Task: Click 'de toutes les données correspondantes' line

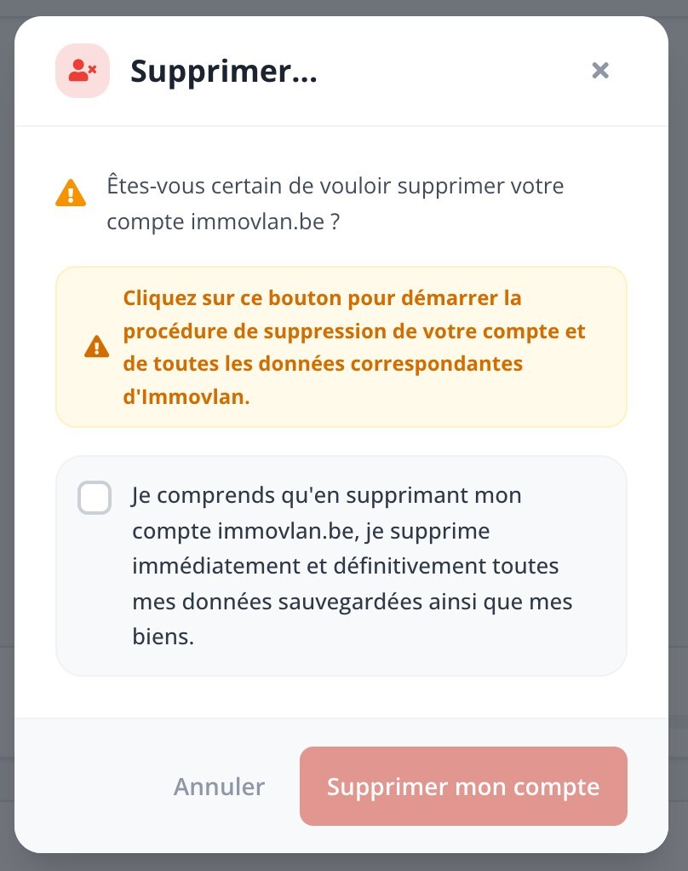Action: point(323,364)
